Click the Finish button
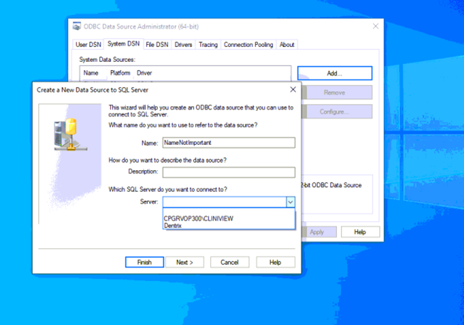 point(144,262)
